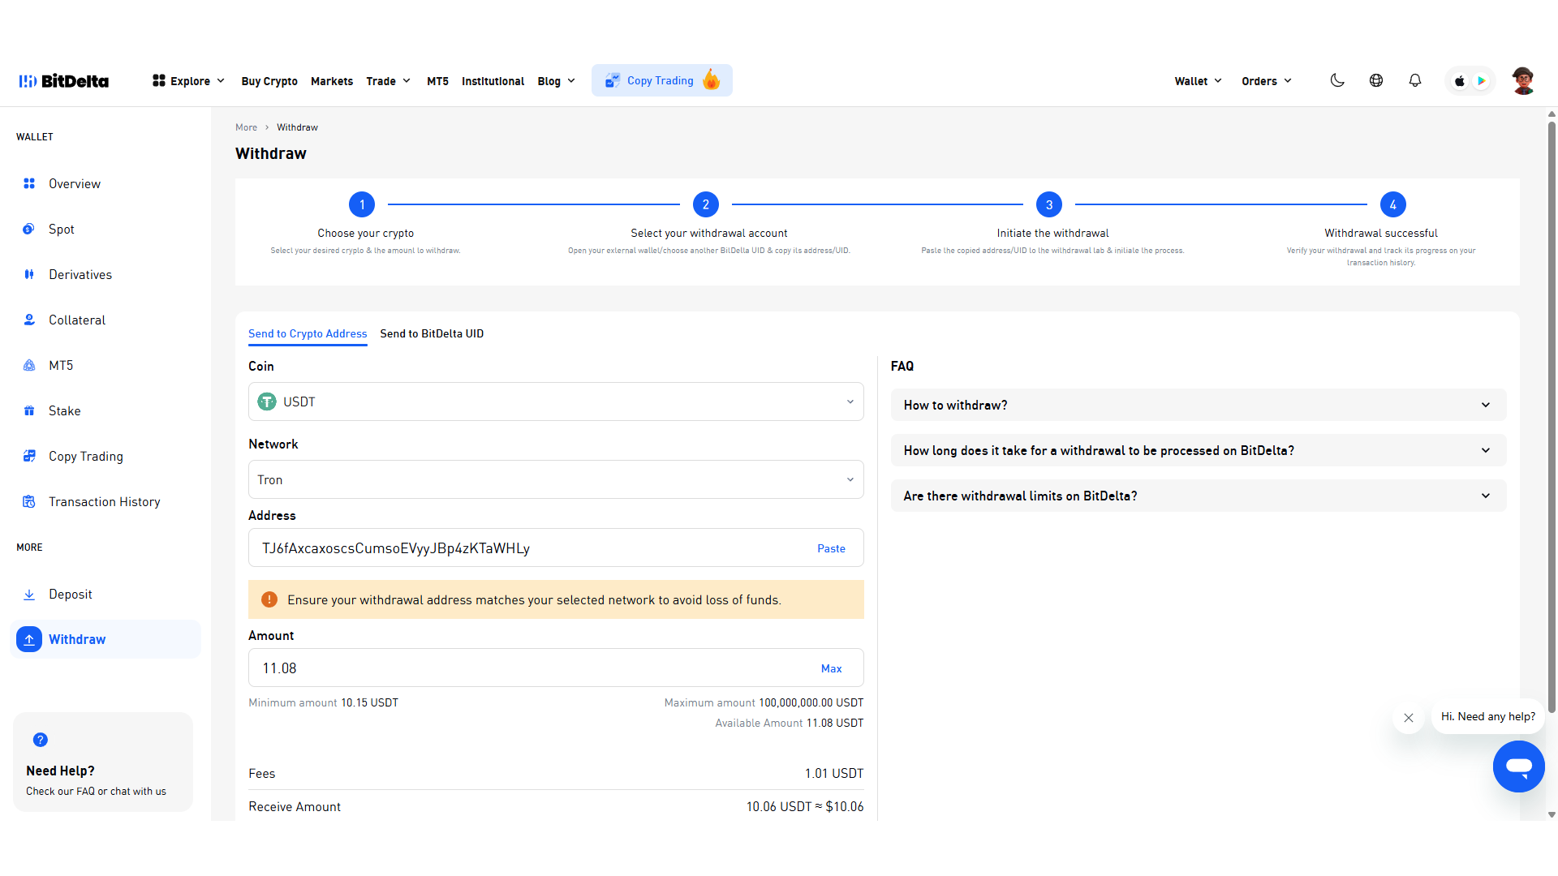Click the Need Help FAQ card
This screenshot has height=876, width=1558.
tap(103, 762)
